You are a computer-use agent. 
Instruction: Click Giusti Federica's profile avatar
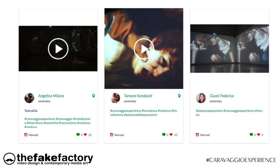201,98
